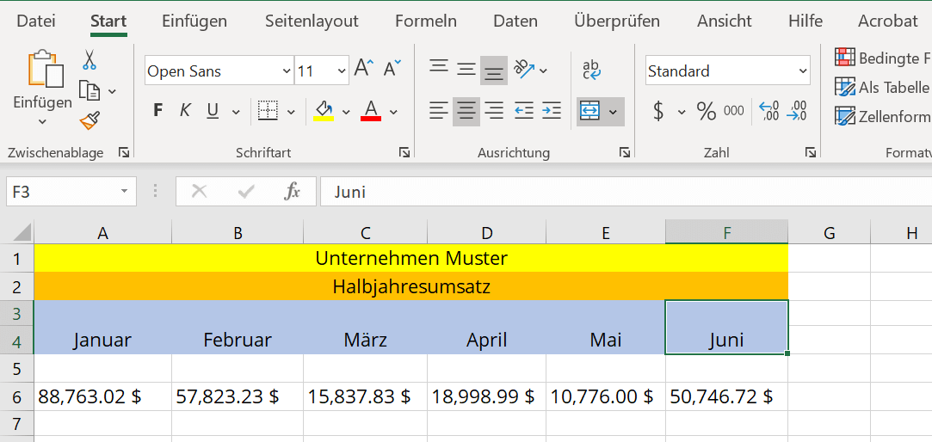Click the Name Box showing F3

[71, 192]
